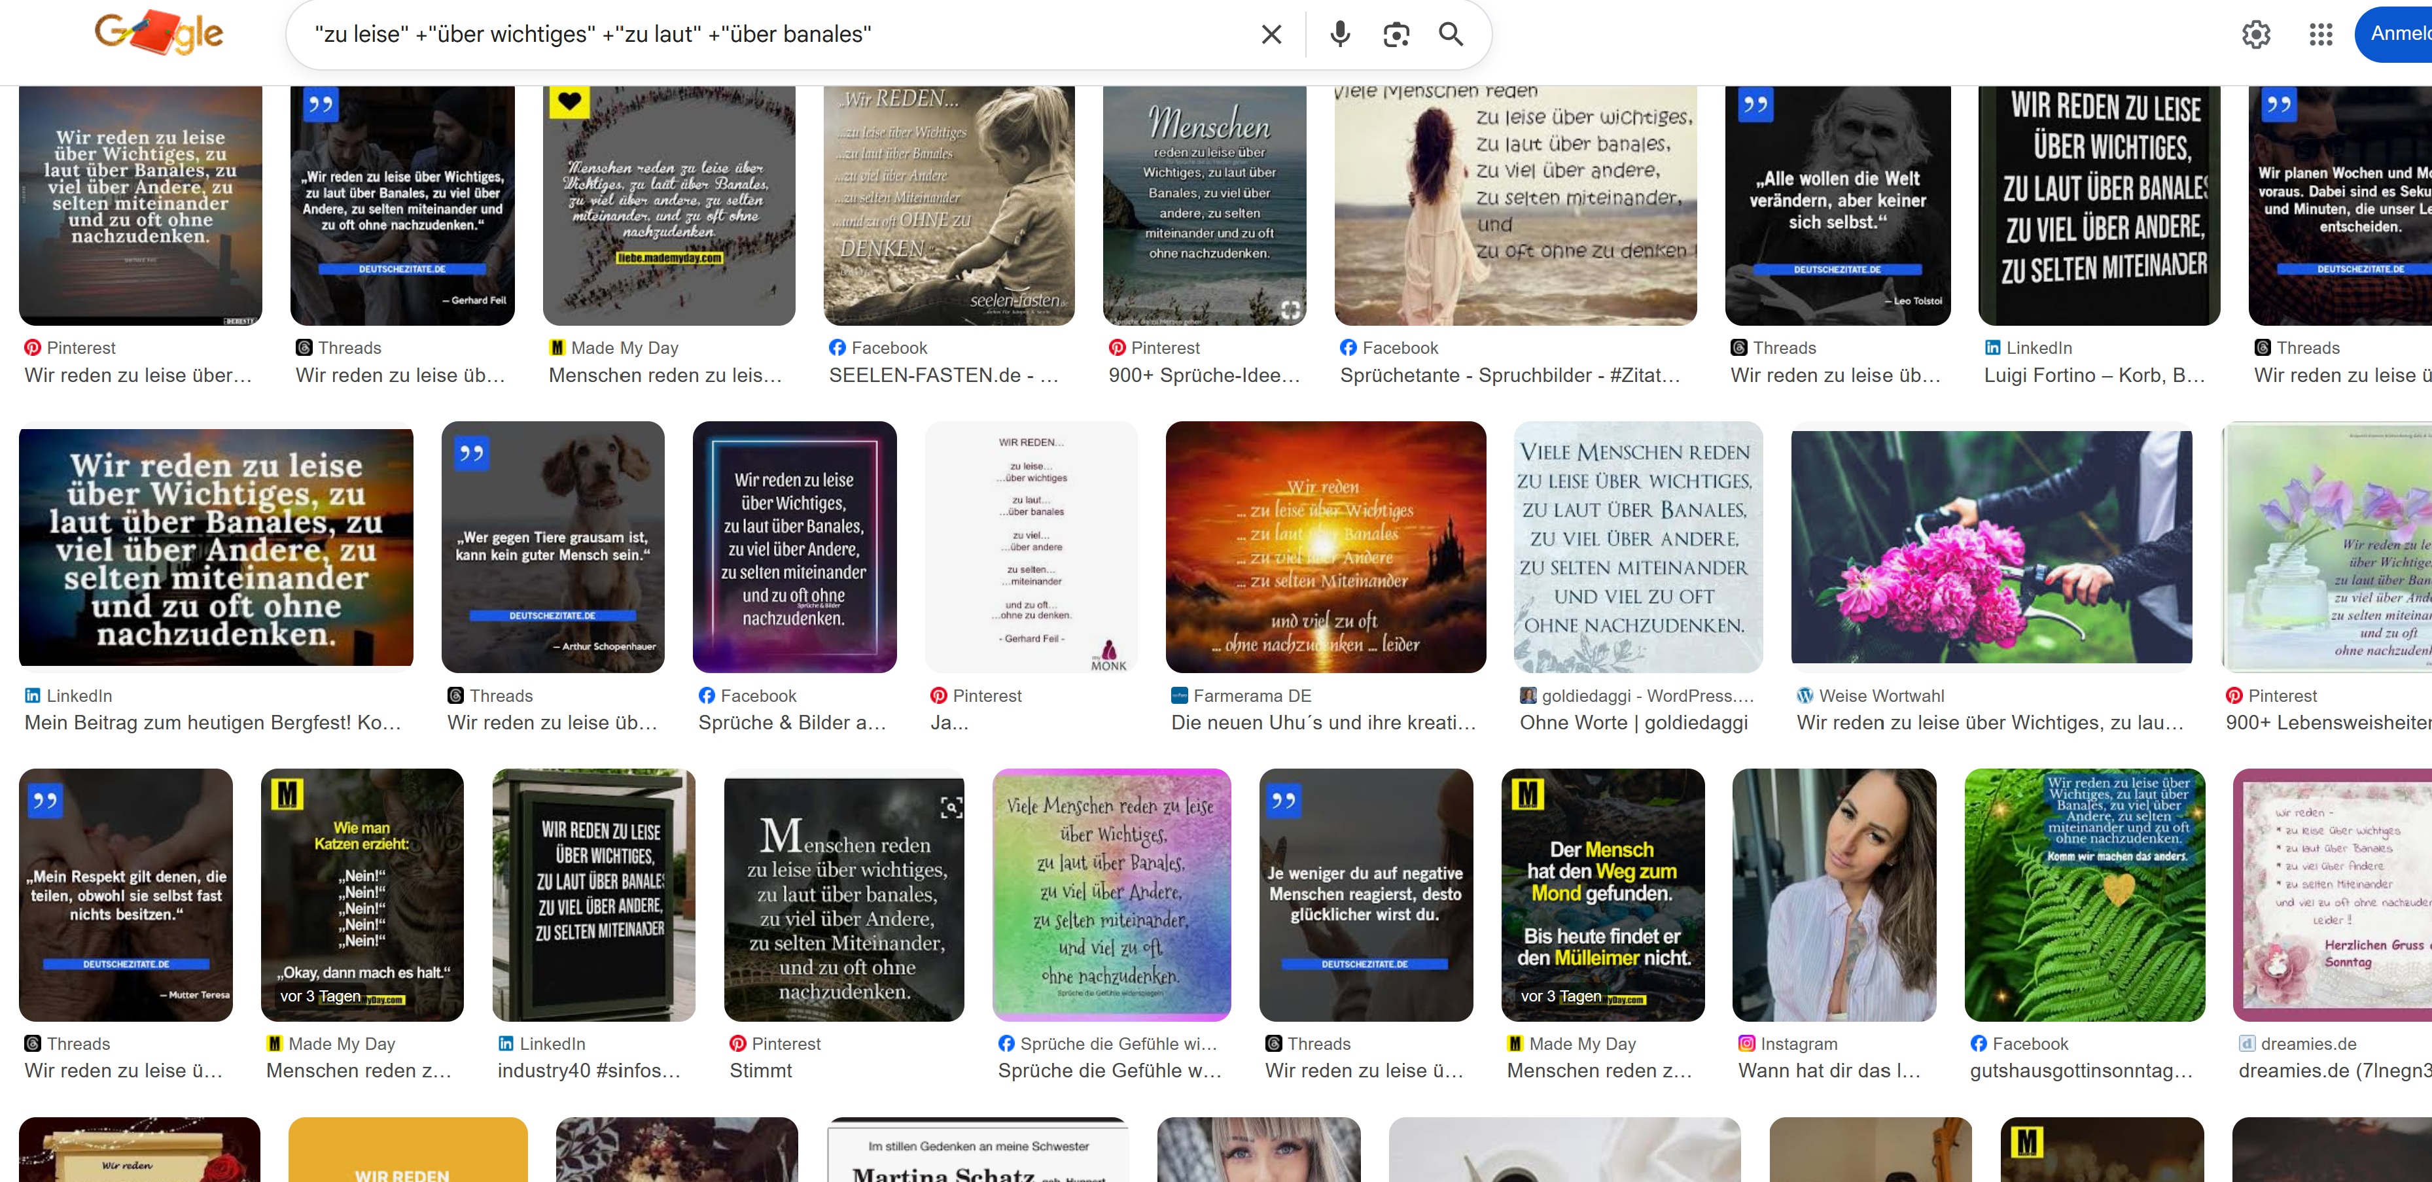Click the dreamies.de result title

2332,1071
